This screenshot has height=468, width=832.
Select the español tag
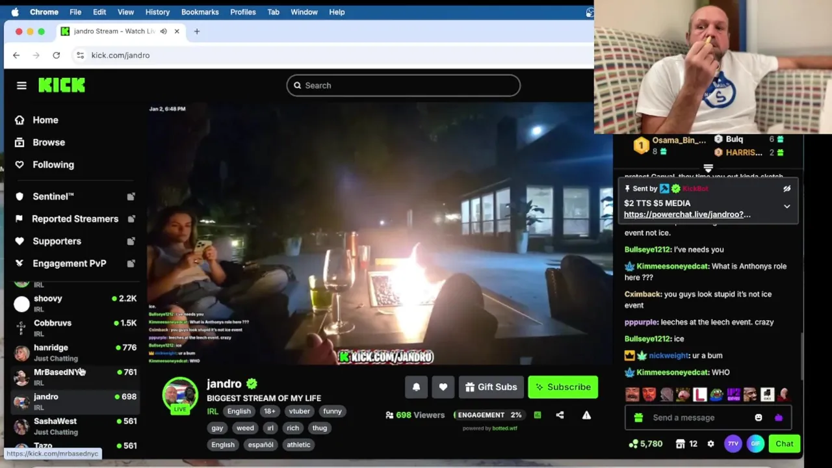(x=260, y=445)
